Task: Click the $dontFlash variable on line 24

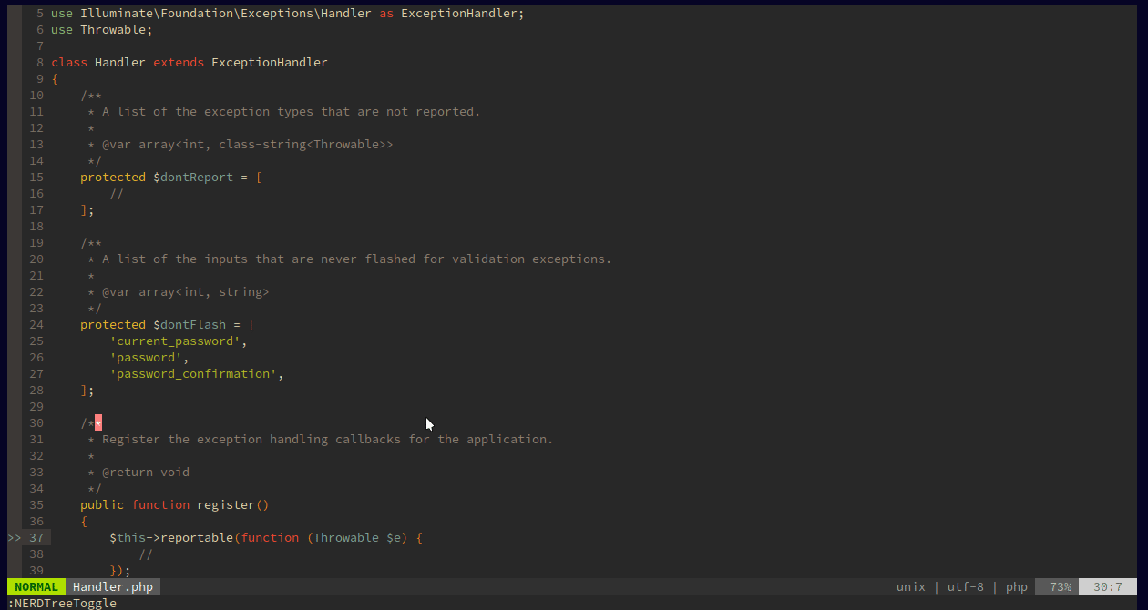Action: click(190, 325)
